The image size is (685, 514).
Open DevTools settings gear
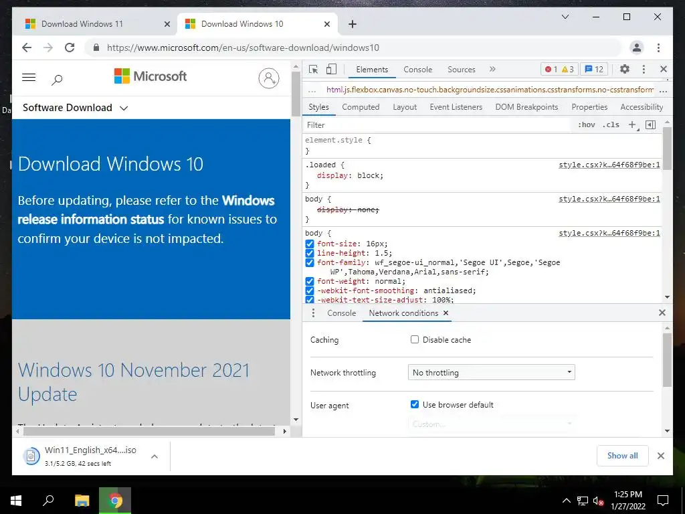(x=625, y=69)
